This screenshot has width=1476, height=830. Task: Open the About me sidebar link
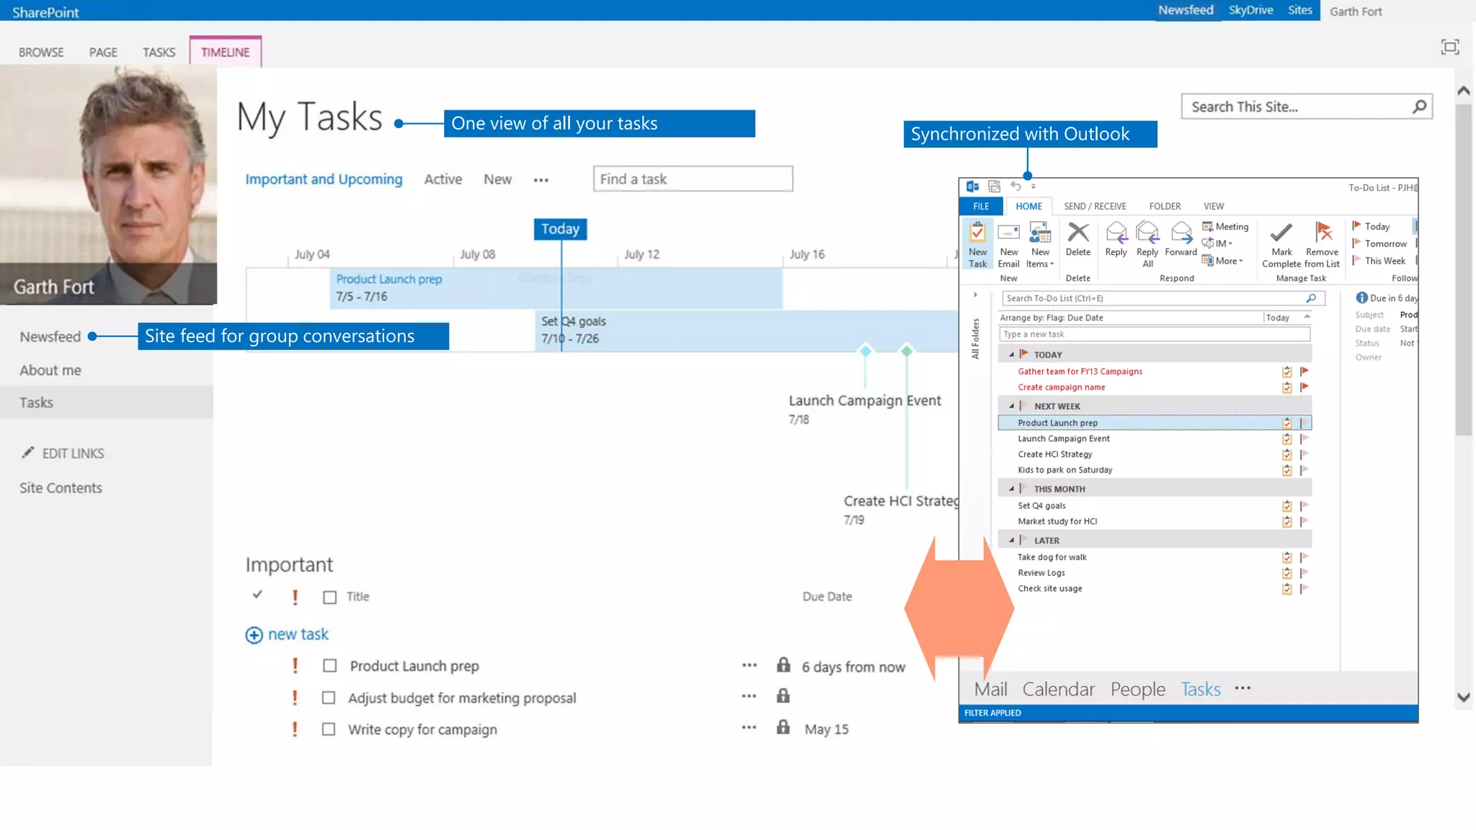[x=50, y=370]
